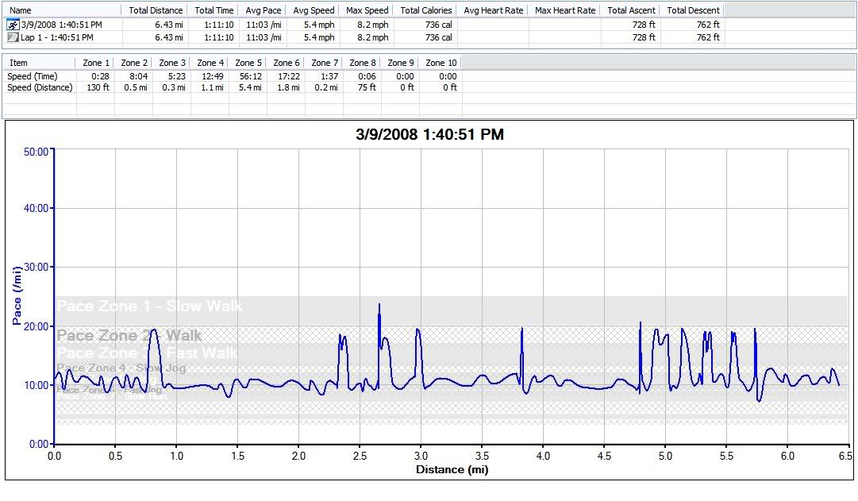The image size is (858, 501).
Task: Click the Total Calories column header
Action: tap(425, 10)
